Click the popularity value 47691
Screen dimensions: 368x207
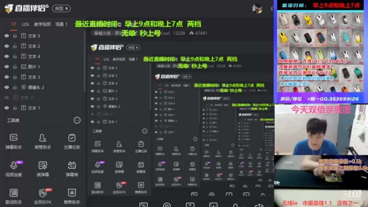tap(201, 33)
